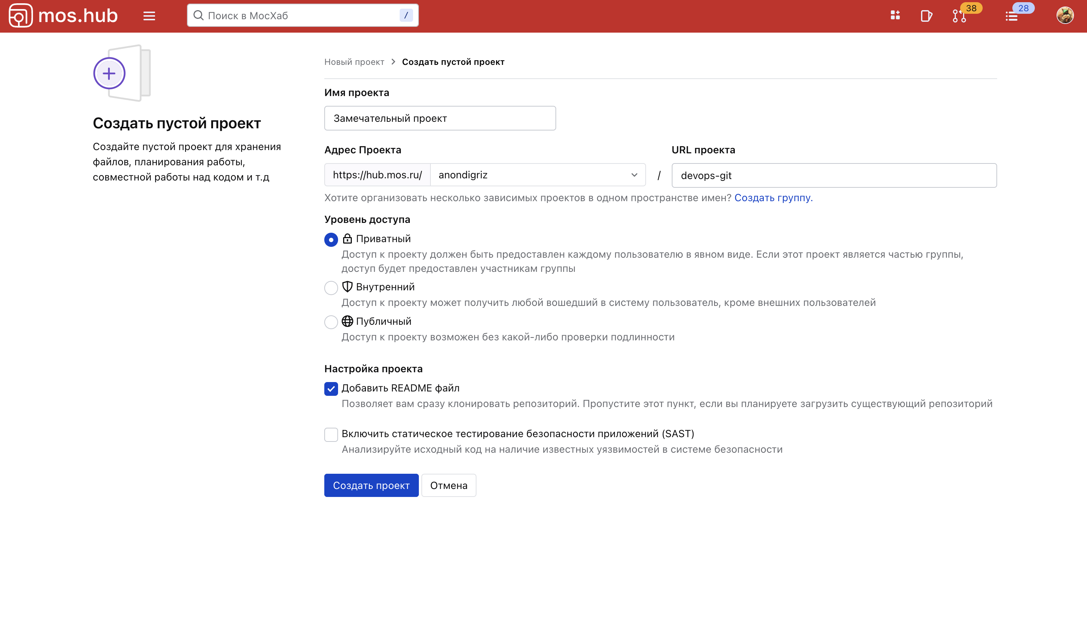Open to-do list icon with 28 badge
Viewport: 1087px width, 622px height.
click(1011, 16)
